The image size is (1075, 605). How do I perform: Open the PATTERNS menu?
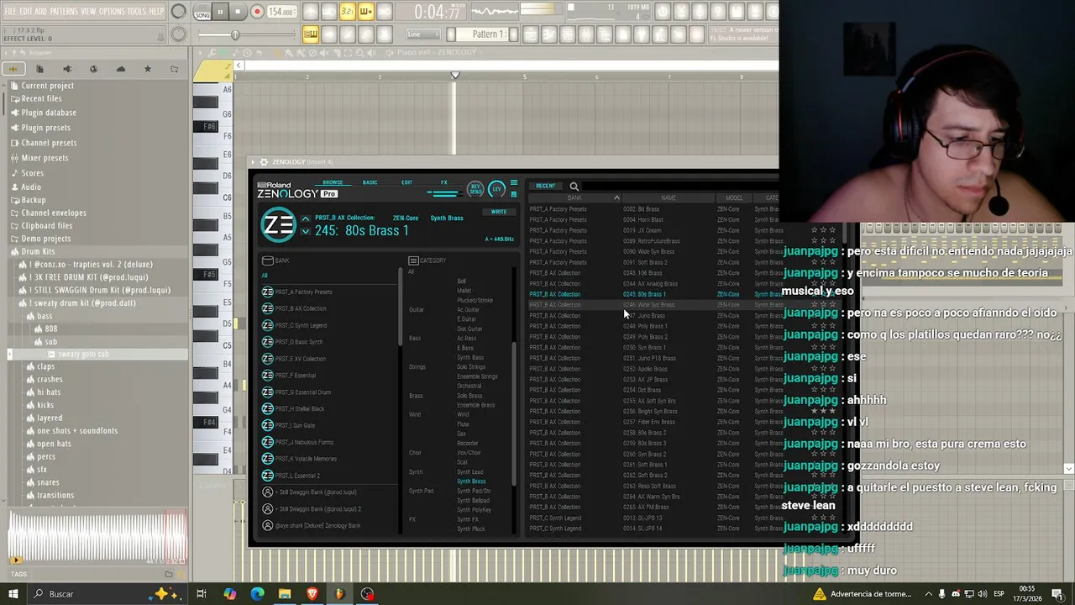[x=64, y=11]
